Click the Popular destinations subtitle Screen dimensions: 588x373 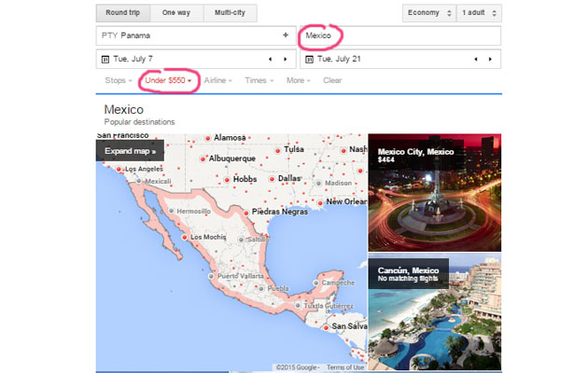click(x=139, y=122)
